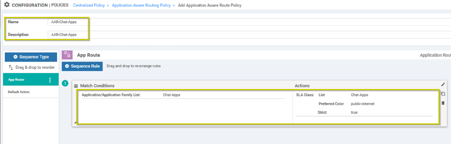Edit sequence rule with pencil icon

(x=443, y=84)
